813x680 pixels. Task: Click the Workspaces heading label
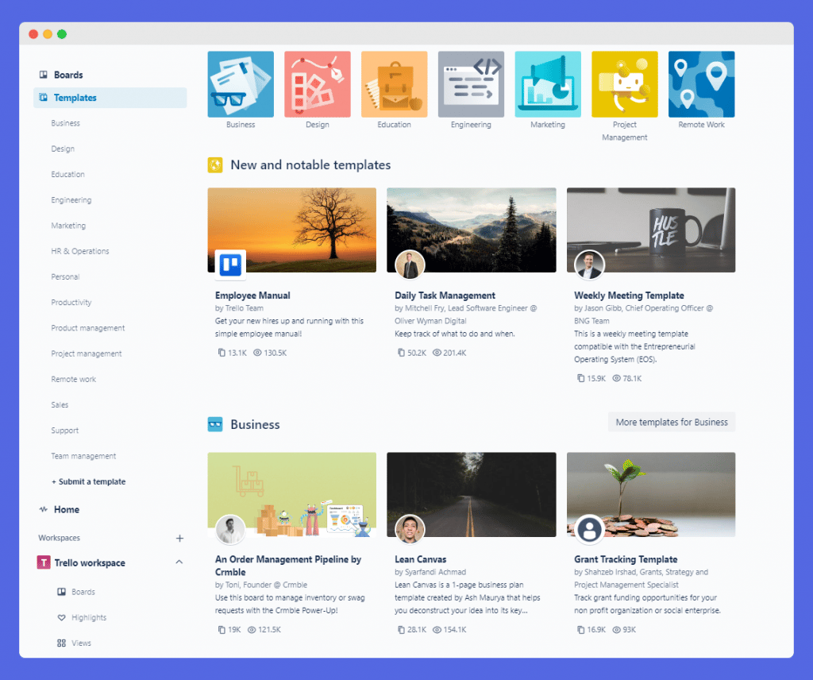(59, 538)
